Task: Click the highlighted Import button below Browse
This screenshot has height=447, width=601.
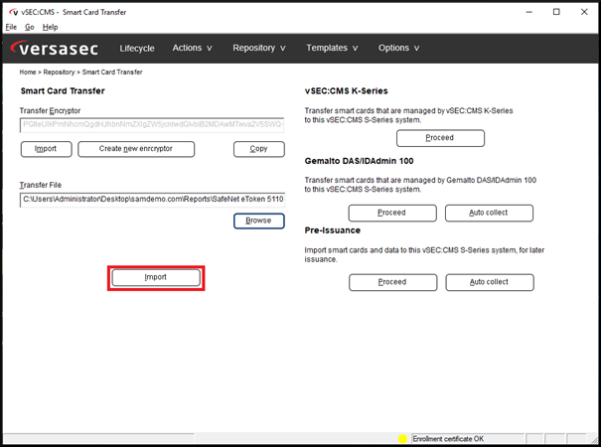Action: pyautogui.click(x=156, y=277)
